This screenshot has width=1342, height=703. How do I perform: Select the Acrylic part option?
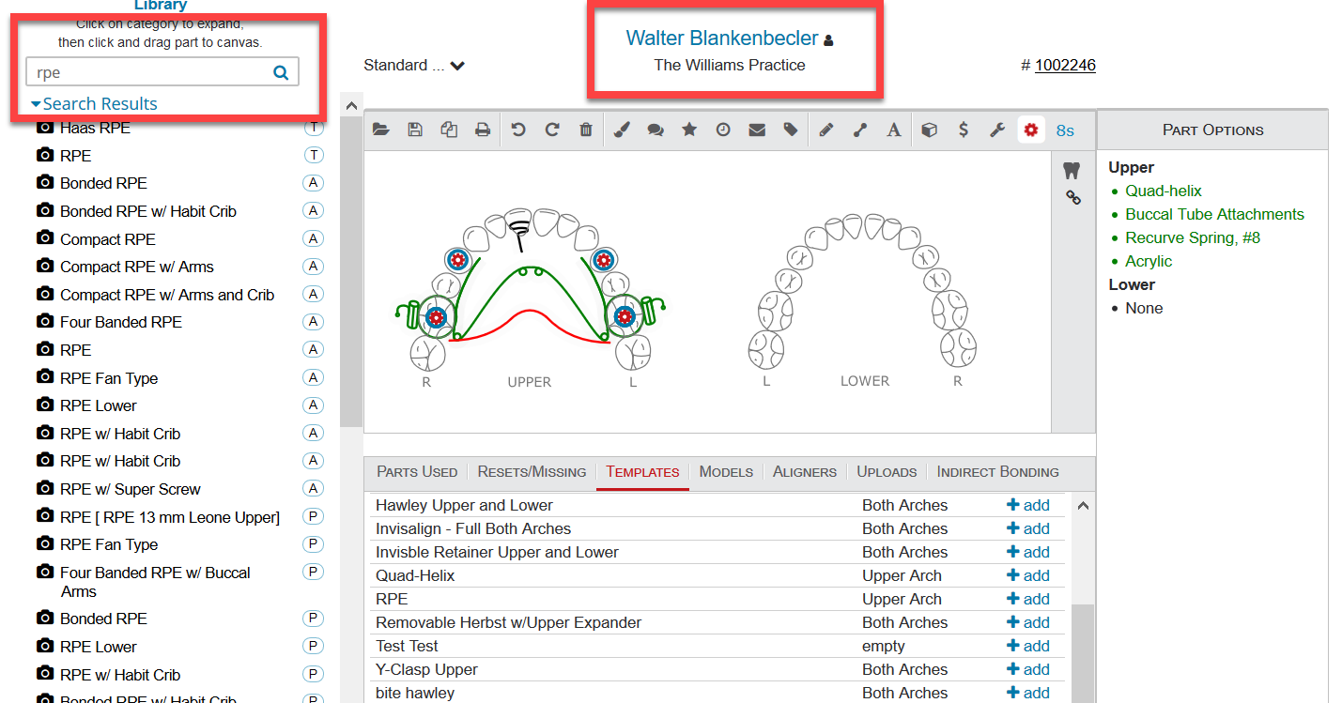[x=1149, y=261]
